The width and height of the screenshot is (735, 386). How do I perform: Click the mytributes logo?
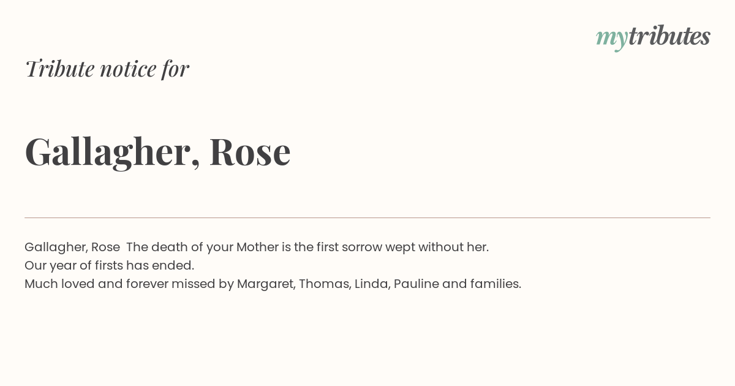[653, 37]
